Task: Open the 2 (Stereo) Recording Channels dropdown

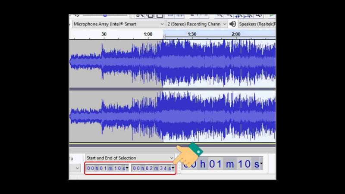Action: pos(197,24)
